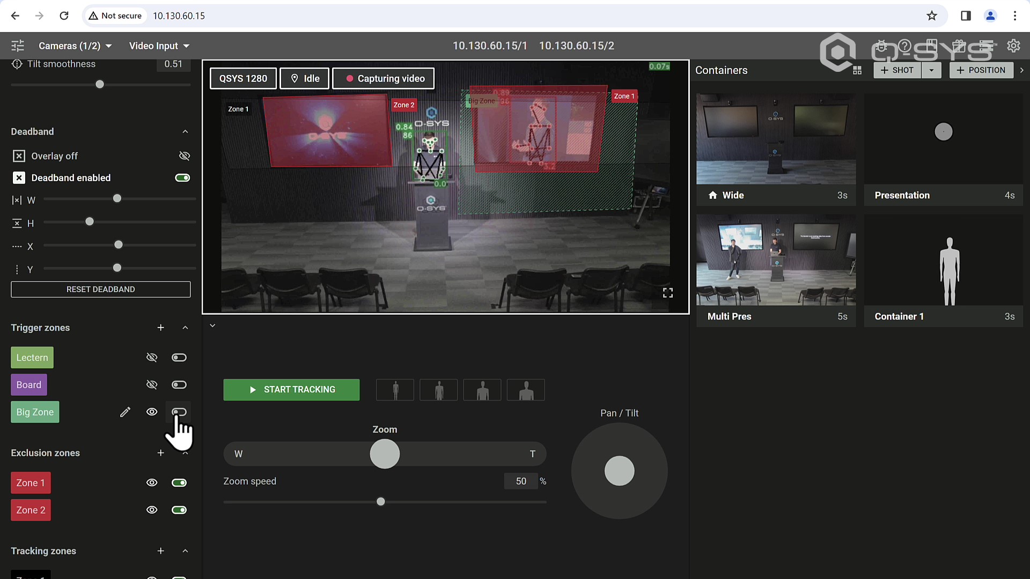Image resolution: width=1030 pixels, height=579 pixels.
Task: Open the bug report icon
Action: pyautogui.click(x=881, y=46)
